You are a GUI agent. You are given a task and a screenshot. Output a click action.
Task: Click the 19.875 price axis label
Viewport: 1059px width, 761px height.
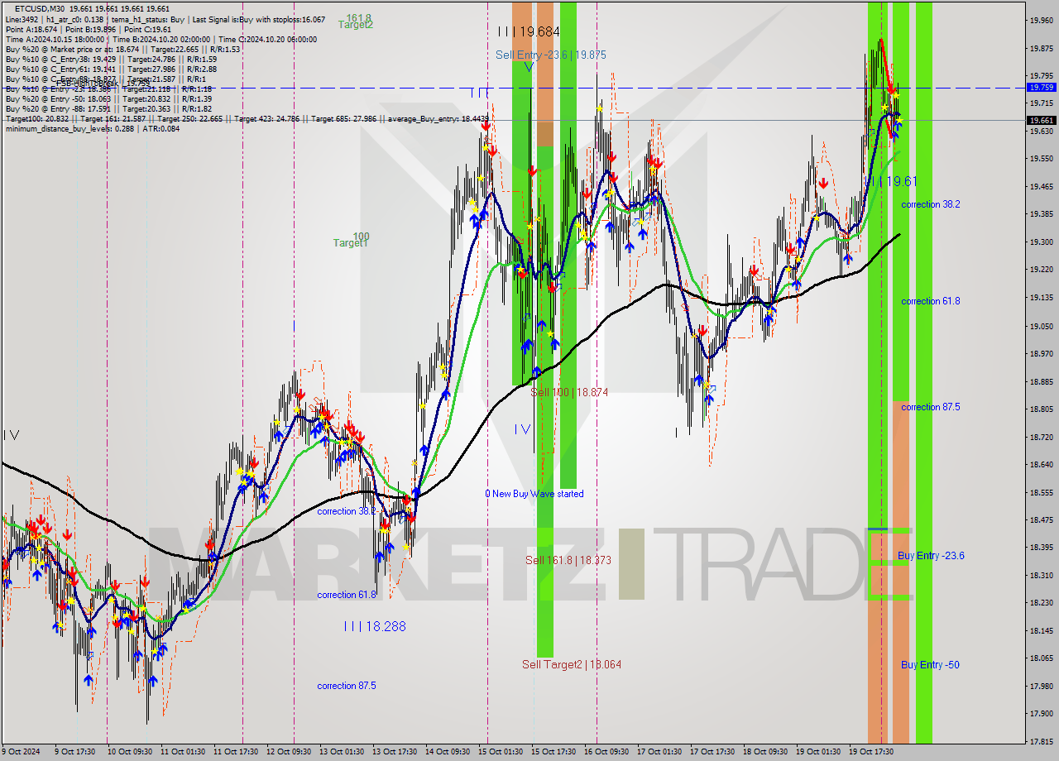click(x=1042, y=48)
